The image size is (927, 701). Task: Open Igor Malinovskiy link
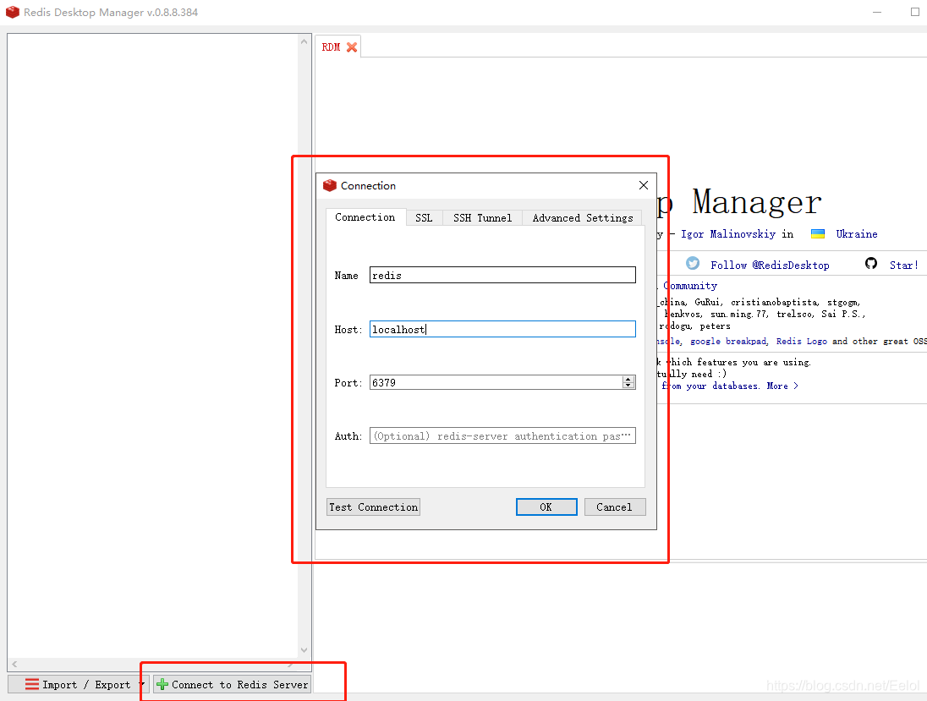(x=727, y=234)
